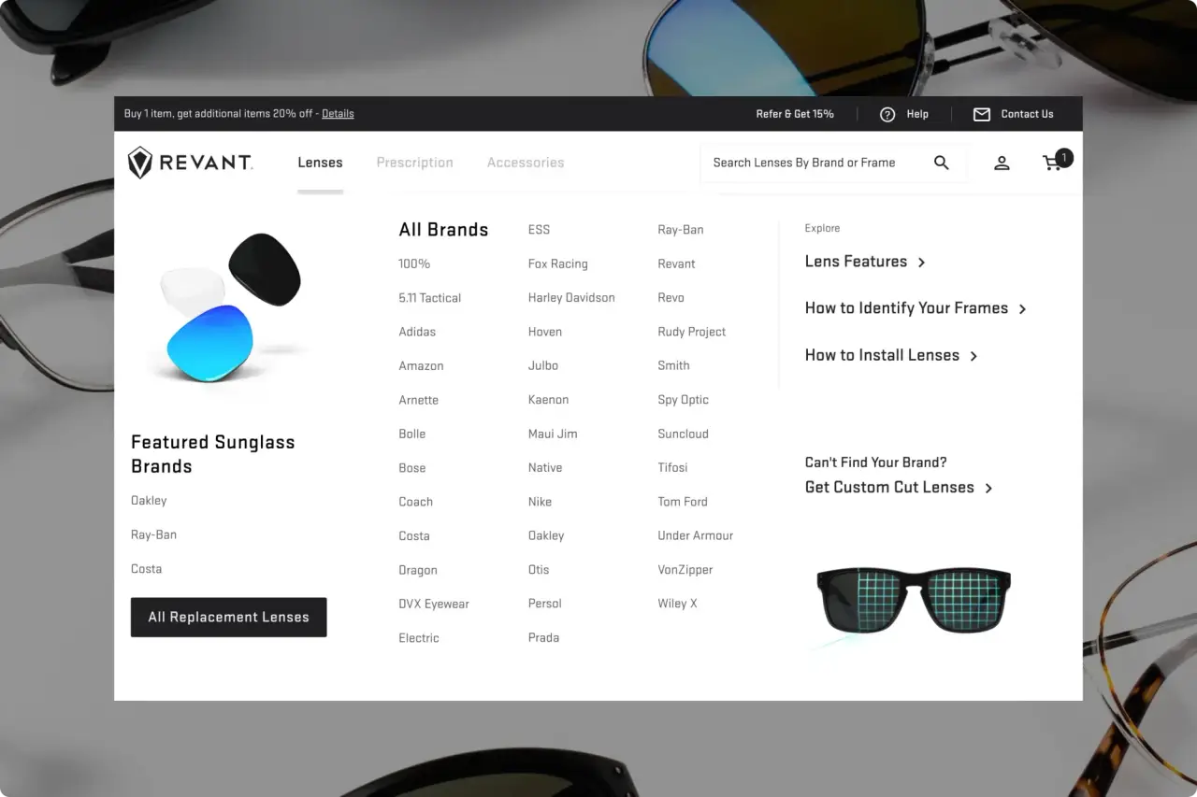Select the Under Armour brand
Viewport: 1197px width, 797px height.
695,535
